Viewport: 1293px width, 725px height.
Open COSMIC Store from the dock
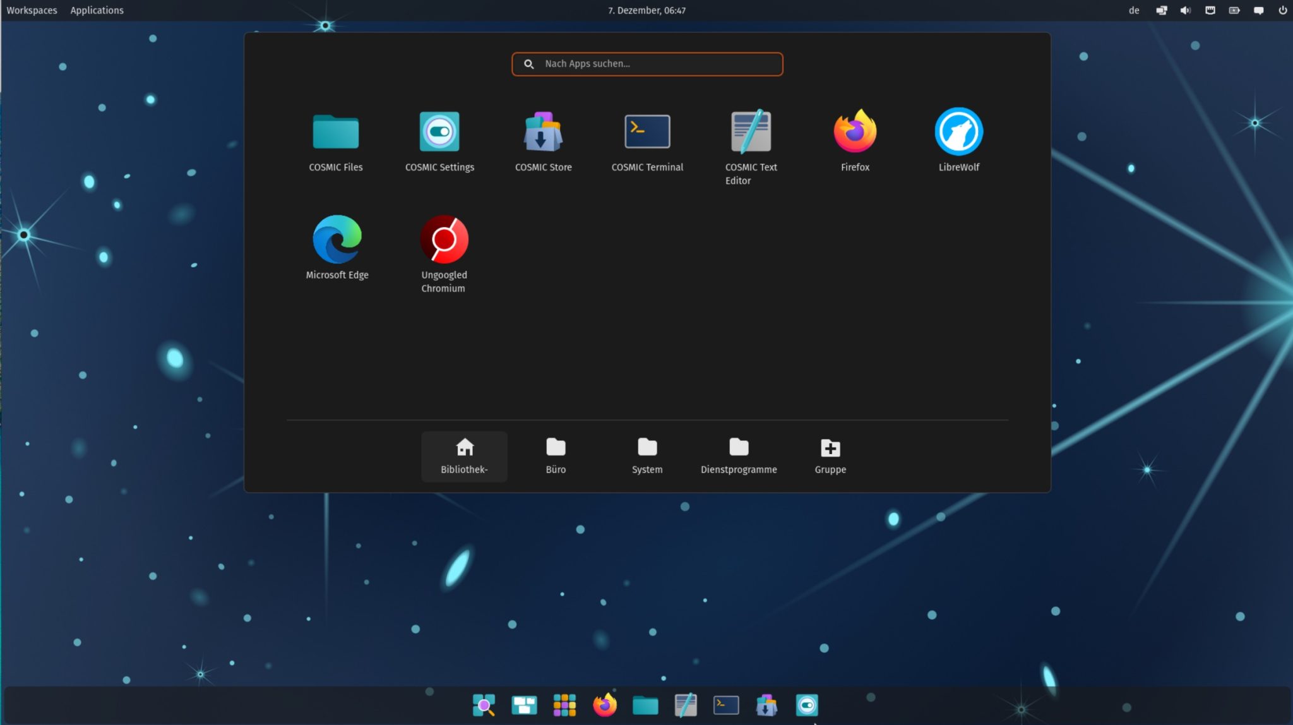point(766,705)
